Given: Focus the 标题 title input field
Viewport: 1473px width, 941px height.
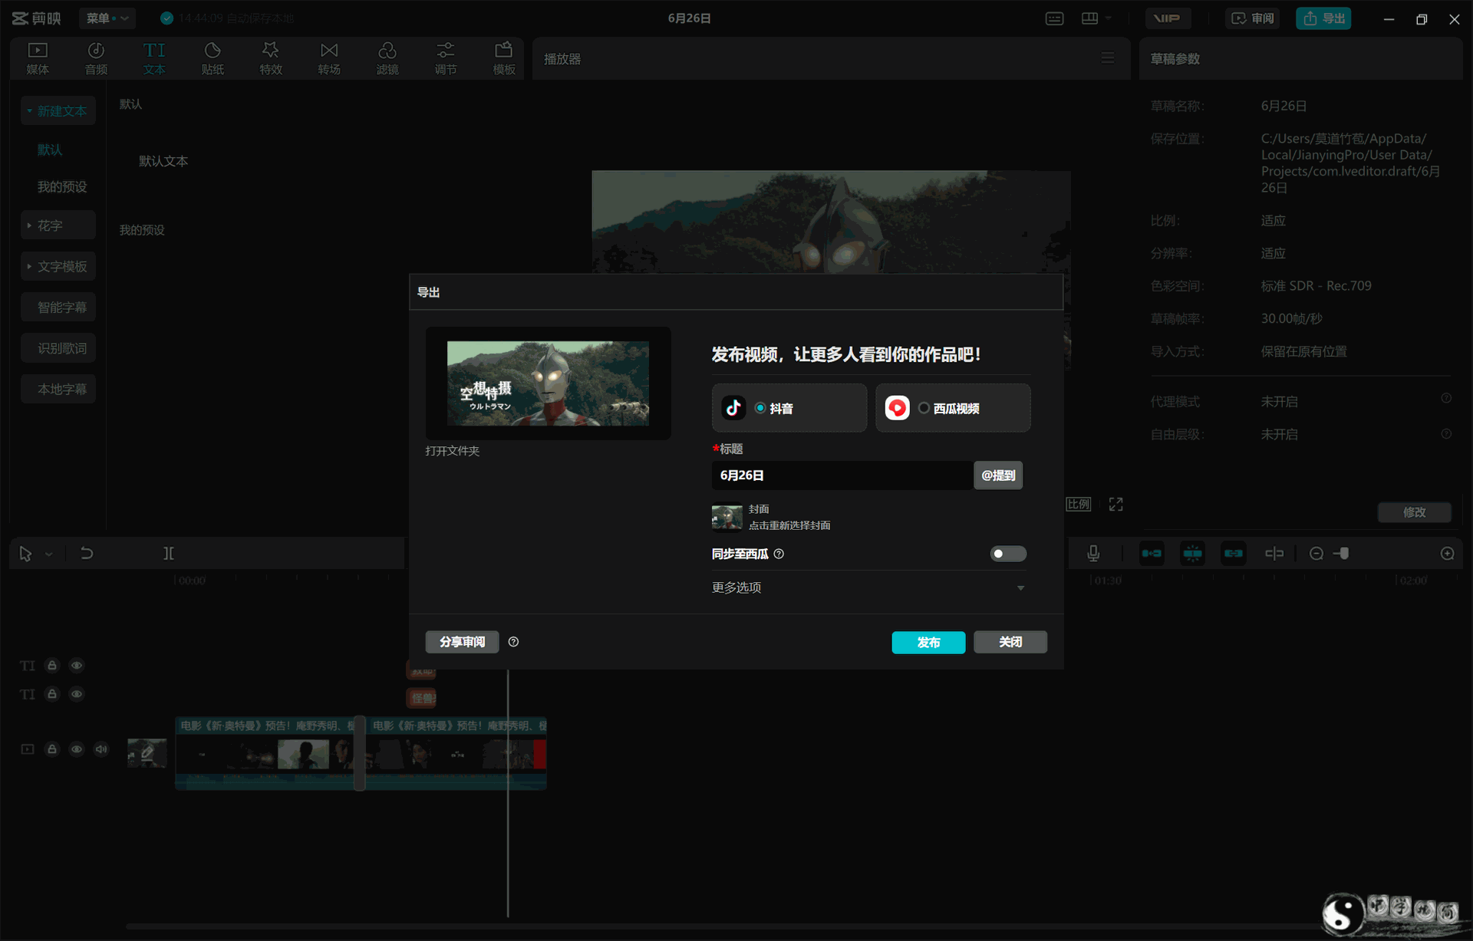Looking at the screenshot, I should (x=842, y=475).
